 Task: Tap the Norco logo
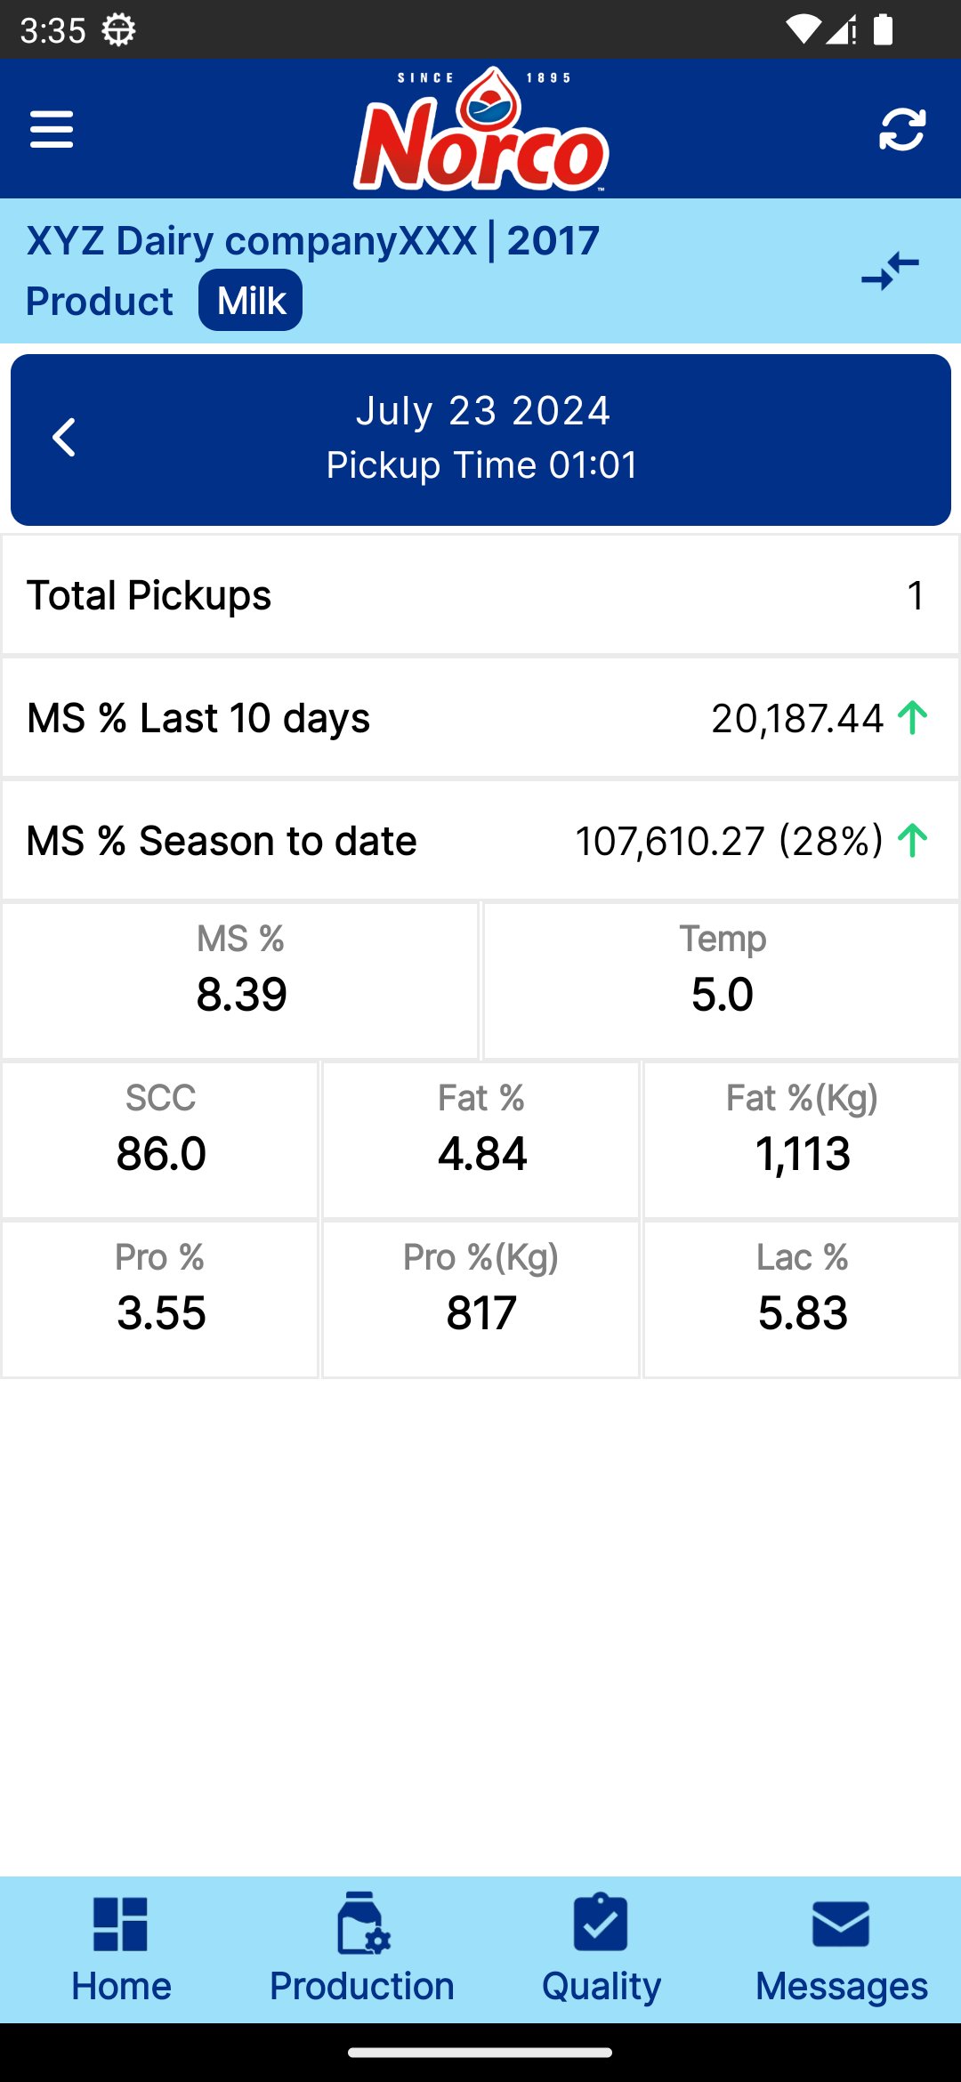click(481, 130)
